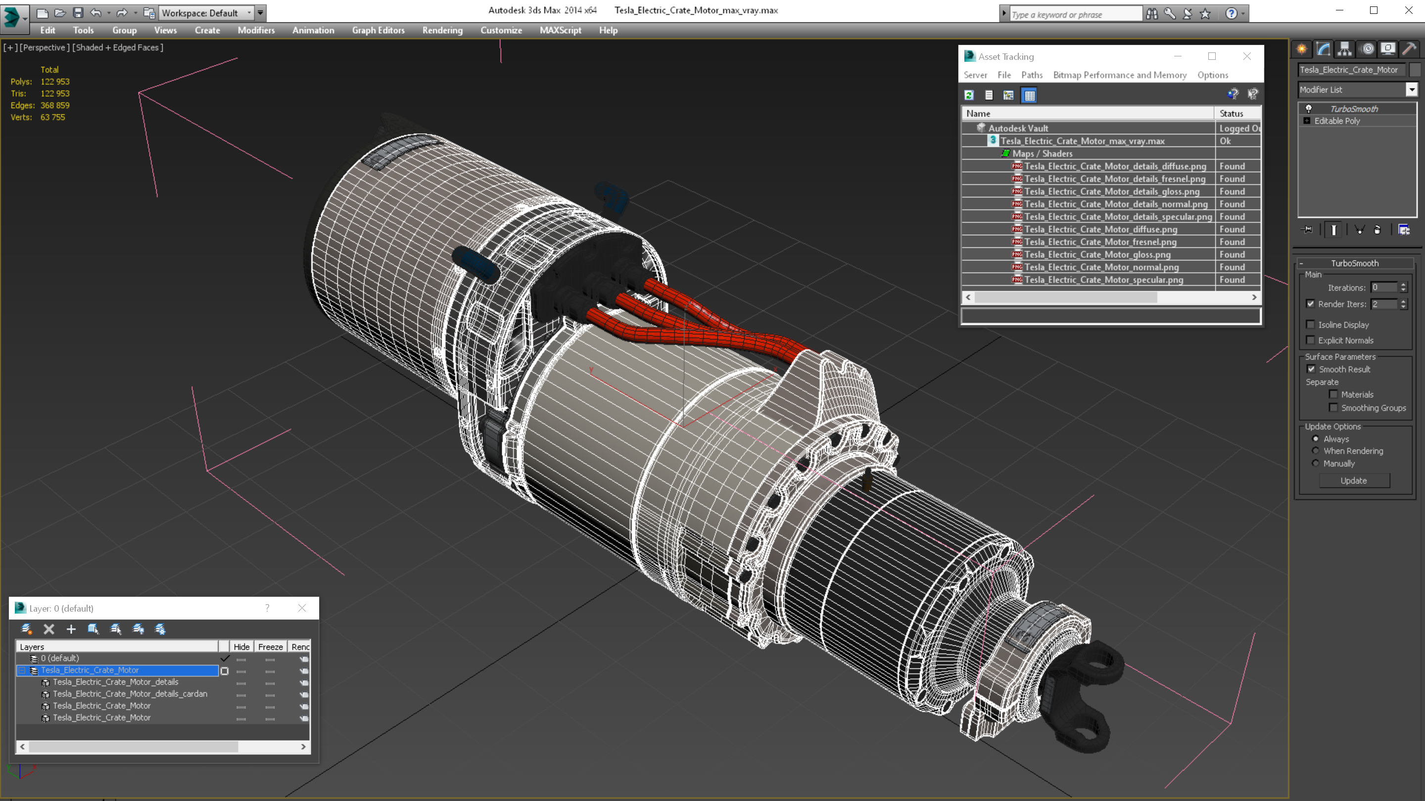The width and height of the screenshot is (1425, 801).
Task: Click the Undo arrow icon
Action: 95,13
